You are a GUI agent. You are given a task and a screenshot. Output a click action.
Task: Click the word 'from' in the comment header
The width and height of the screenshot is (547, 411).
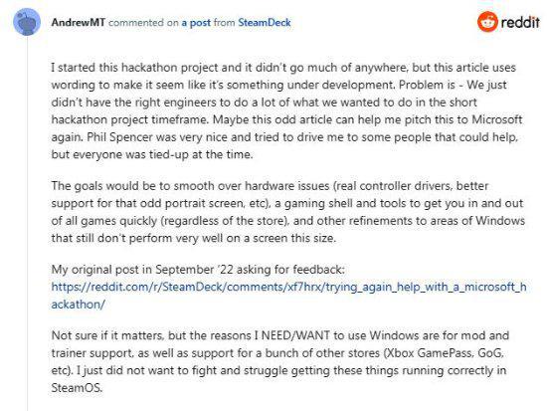[225, 23]
